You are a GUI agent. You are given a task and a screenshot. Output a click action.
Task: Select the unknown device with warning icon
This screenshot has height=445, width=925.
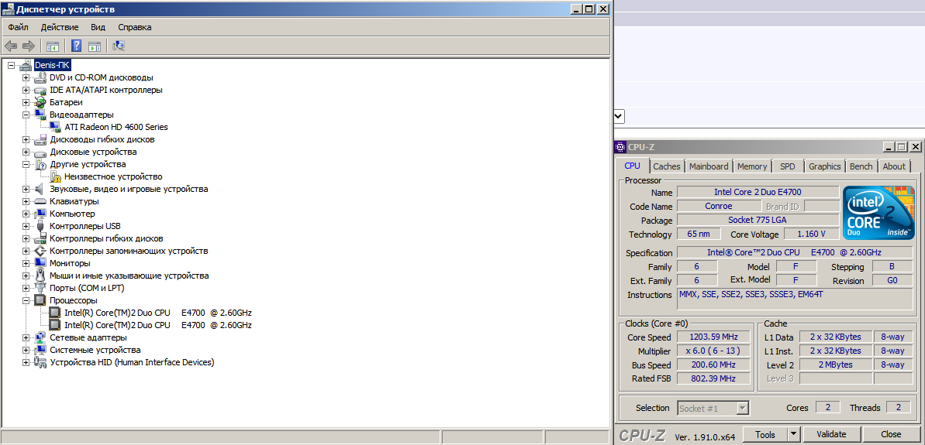click(x=112, y=176)
